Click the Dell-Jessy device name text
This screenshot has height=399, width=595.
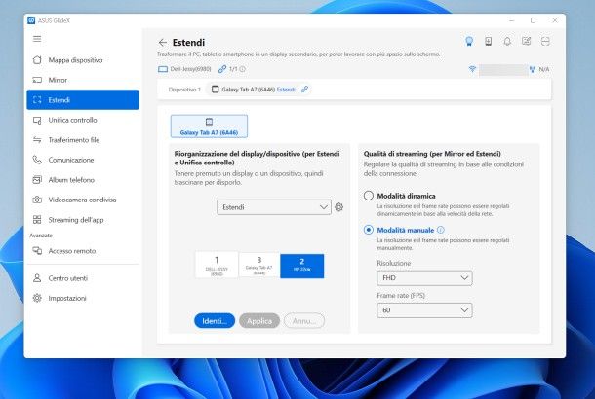[190, 69]
